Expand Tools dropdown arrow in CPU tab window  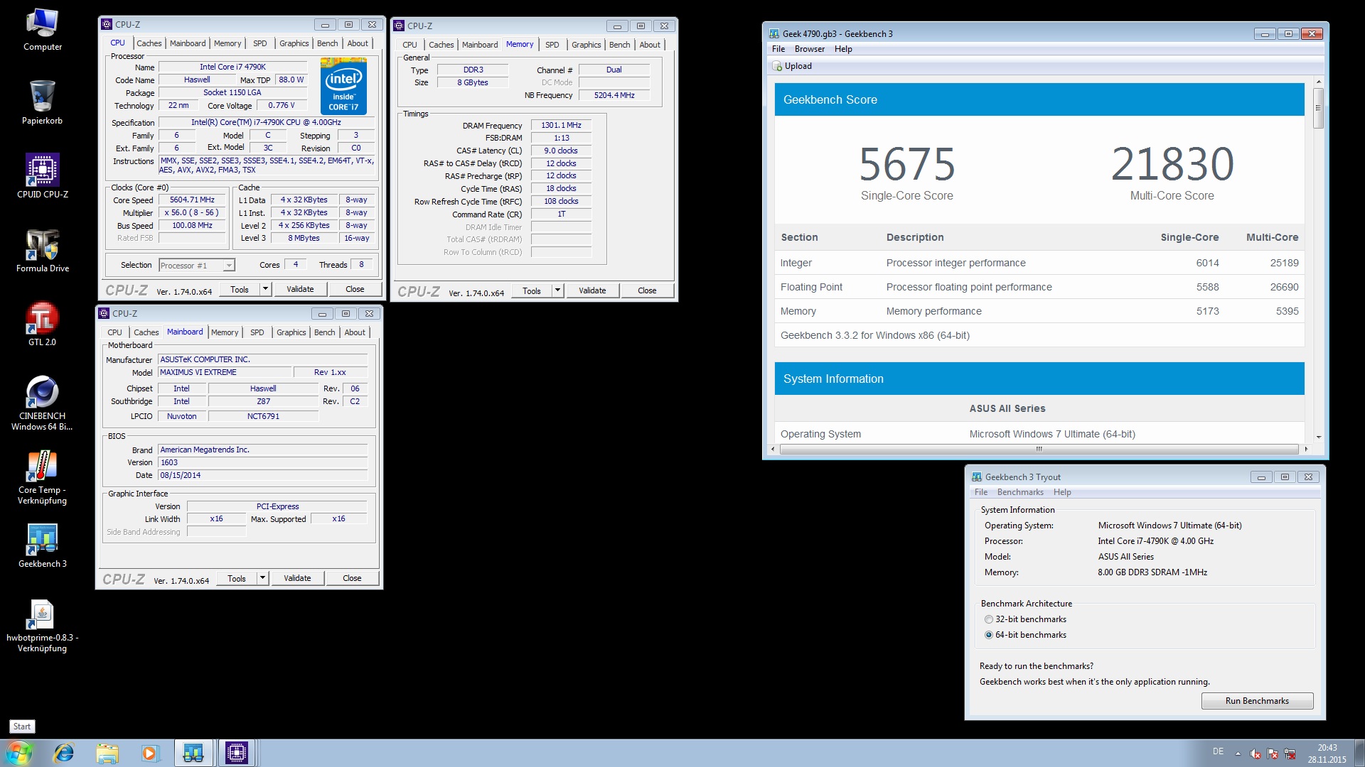tap(265, 289)
